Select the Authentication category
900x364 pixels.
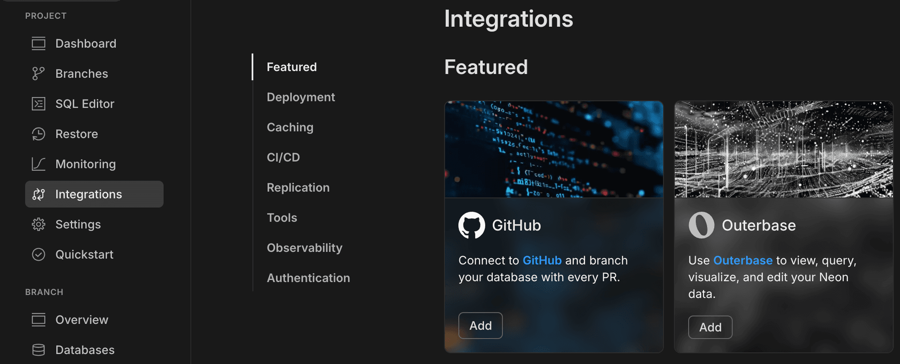308,278
